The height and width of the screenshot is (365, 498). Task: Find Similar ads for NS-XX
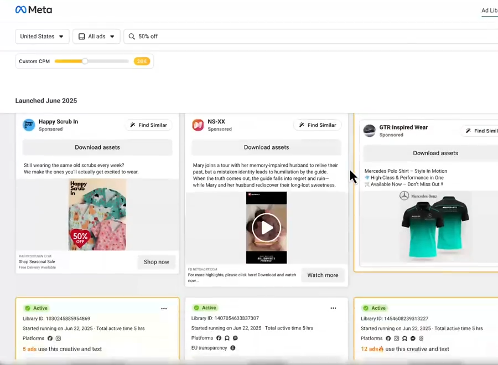coord(318,125)
